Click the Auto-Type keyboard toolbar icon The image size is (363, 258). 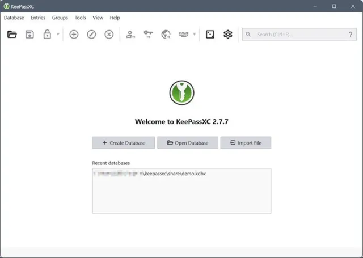tap(184, 34)
